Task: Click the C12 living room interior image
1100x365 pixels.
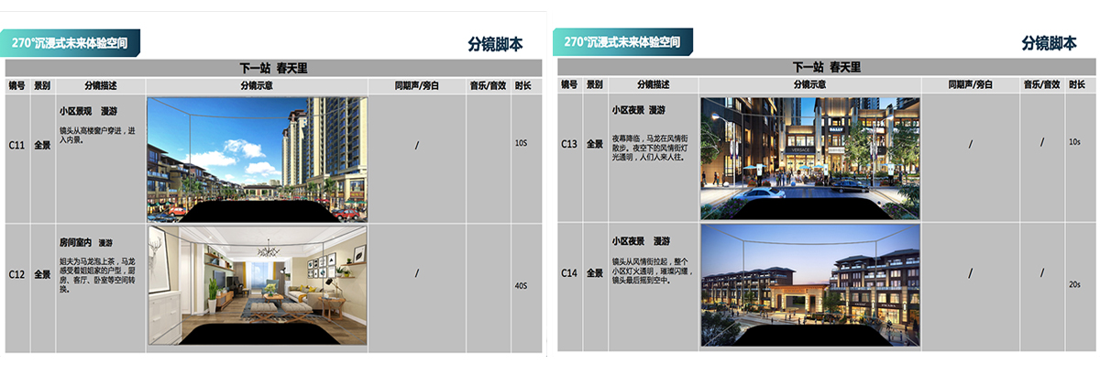Action: (x=257, y=286)
